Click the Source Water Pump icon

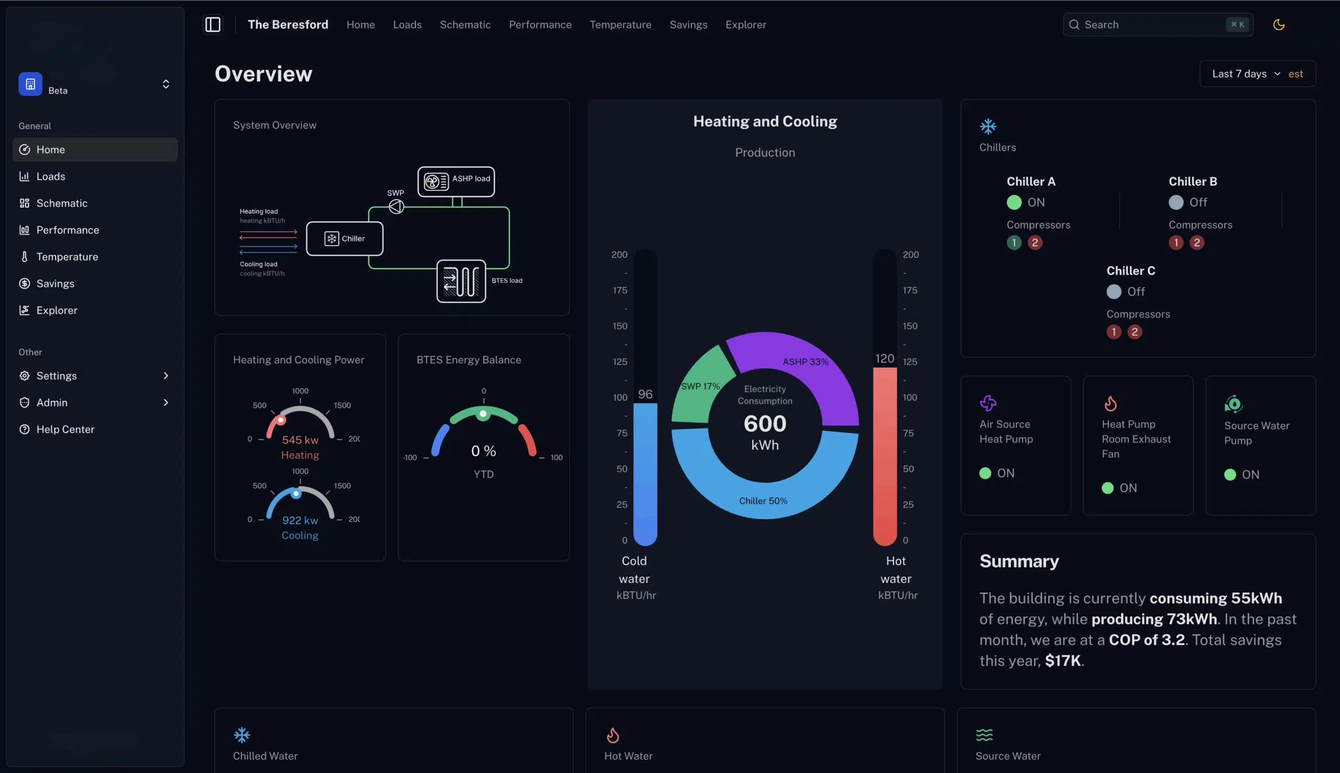(x=1233, y=404)
